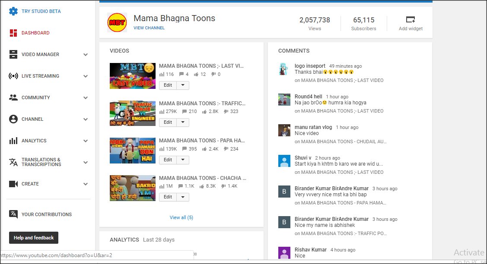Image resolution: width=487 pixels, height=264 pixels.
Task: Click the VIEW CHANNEL link
Action: pos(149,28)
